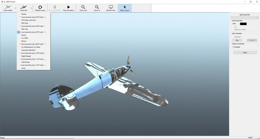Click the Reset button
The image size is (260, 139).
(245, 53)
